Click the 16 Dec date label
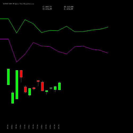Screen dimensions: 133x133 tap(33, 127)
